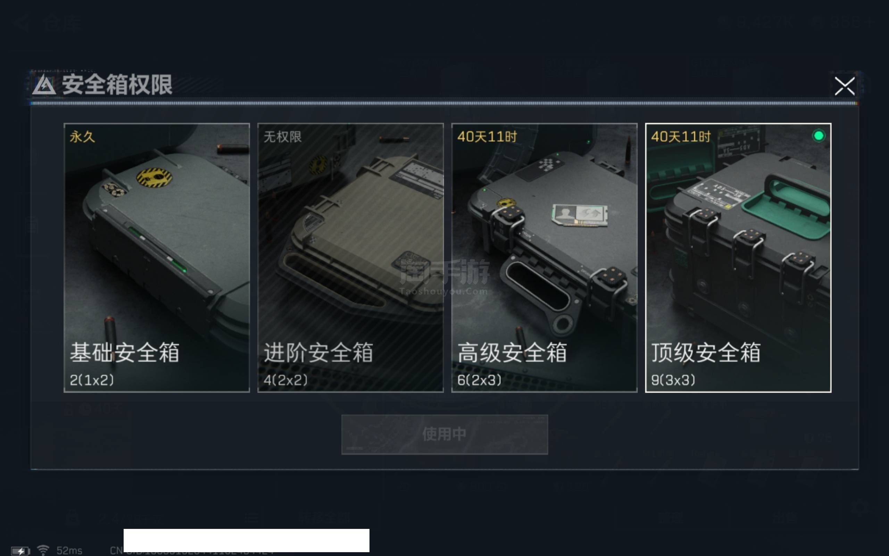The image size is (889, 556).
Task: Click the 52ms latency indicator
Action: click(69, 550)
